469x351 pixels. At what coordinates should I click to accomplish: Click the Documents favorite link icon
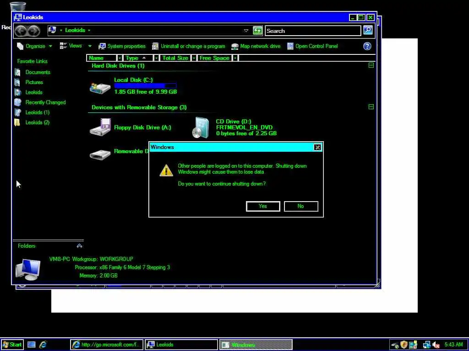(x=18, y=72)
